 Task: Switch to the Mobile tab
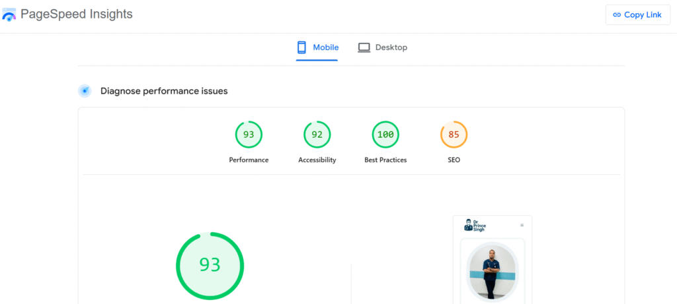point(317,47)
